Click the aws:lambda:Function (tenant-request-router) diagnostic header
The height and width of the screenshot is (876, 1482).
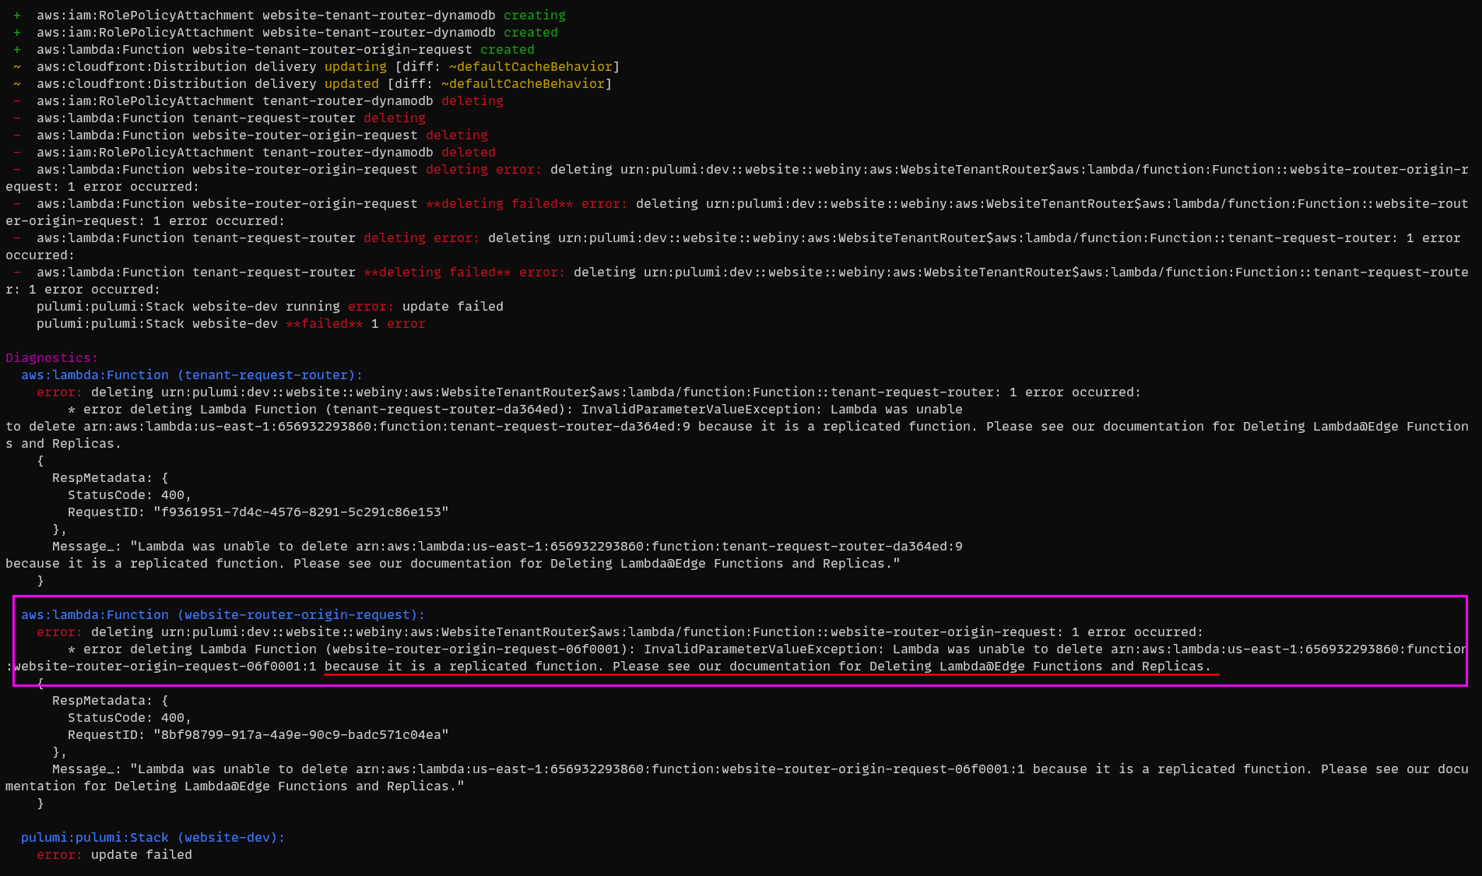click(191, 375)
